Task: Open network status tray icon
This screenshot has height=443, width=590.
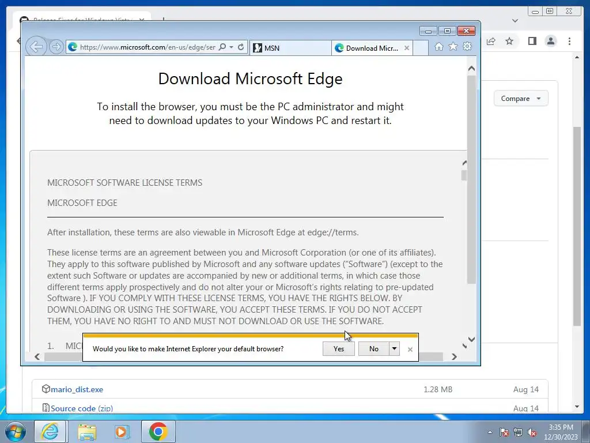Action: pos(518,432)
